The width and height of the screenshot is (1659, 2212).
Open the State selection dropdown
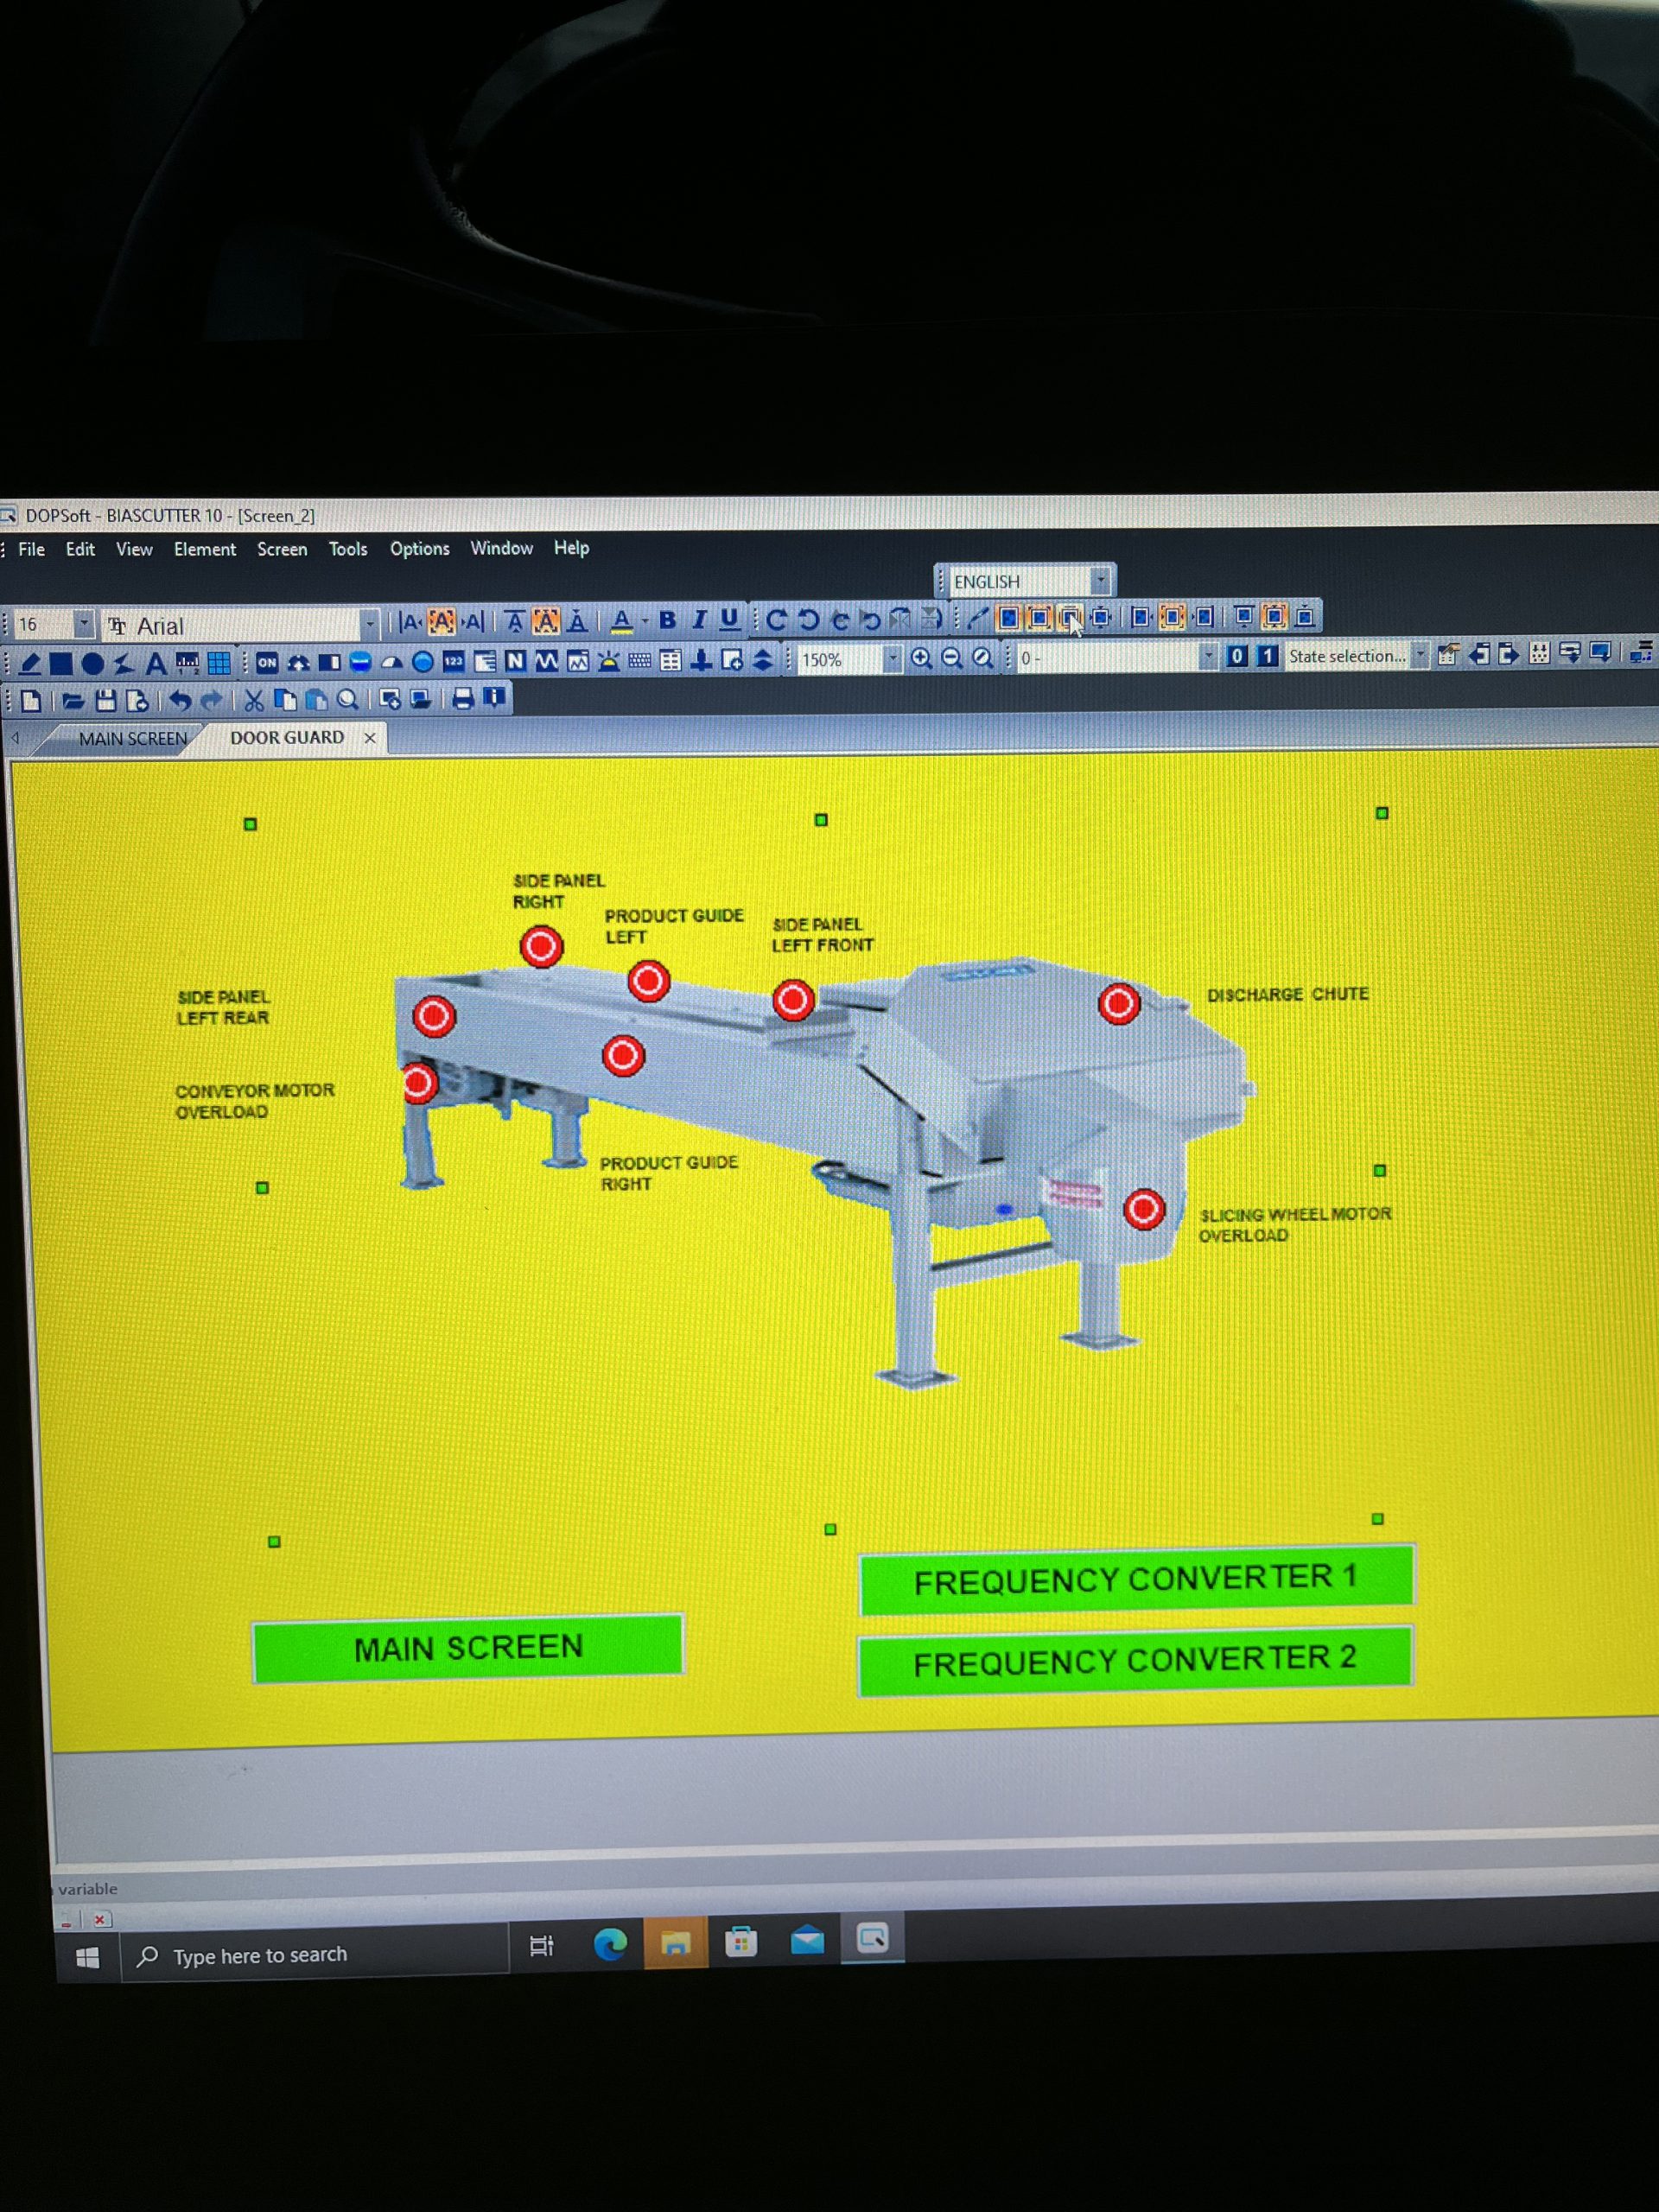click(x=1420, y=656)
